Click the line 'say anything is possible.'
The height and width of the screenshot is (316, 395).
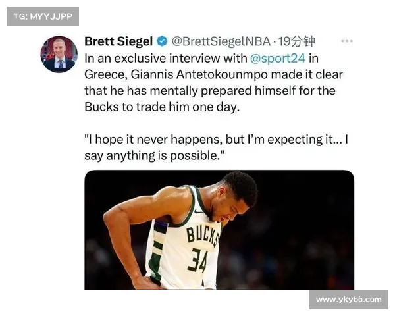pos(155,156)
